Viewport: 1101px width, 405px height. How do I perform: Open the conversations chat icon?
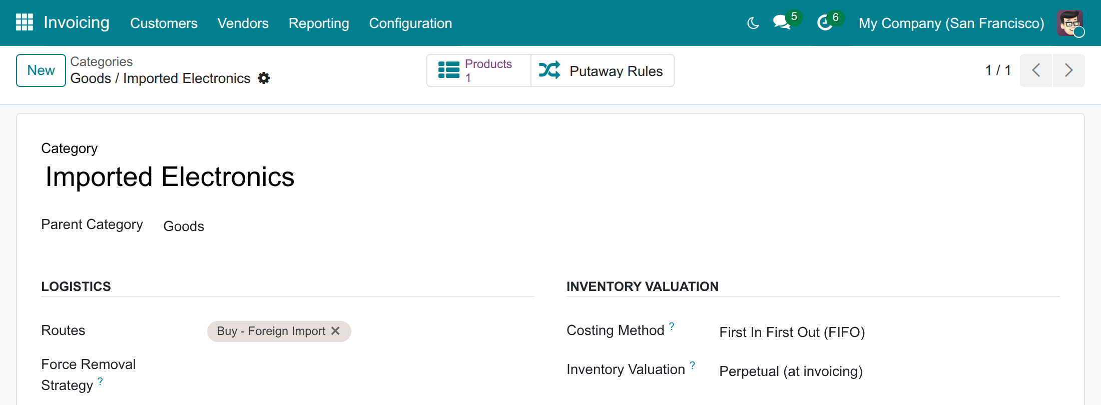(x=782, y=22)
